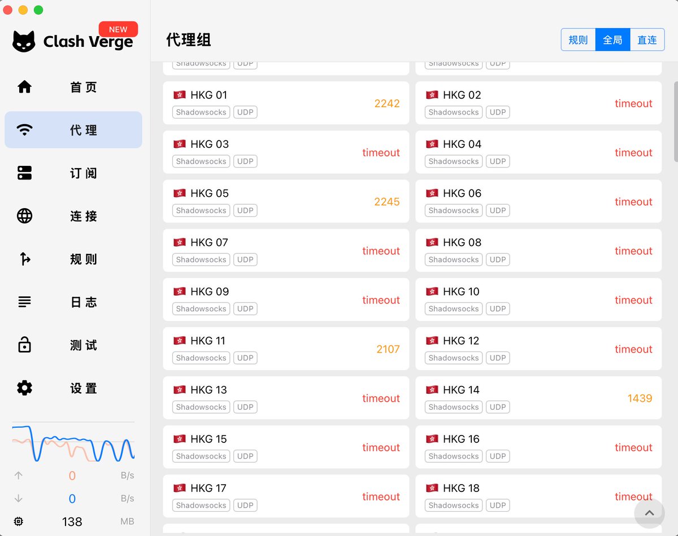Click the scroll-to-top chevron button
Screen dimensions: 678x536
pos(649,513)
